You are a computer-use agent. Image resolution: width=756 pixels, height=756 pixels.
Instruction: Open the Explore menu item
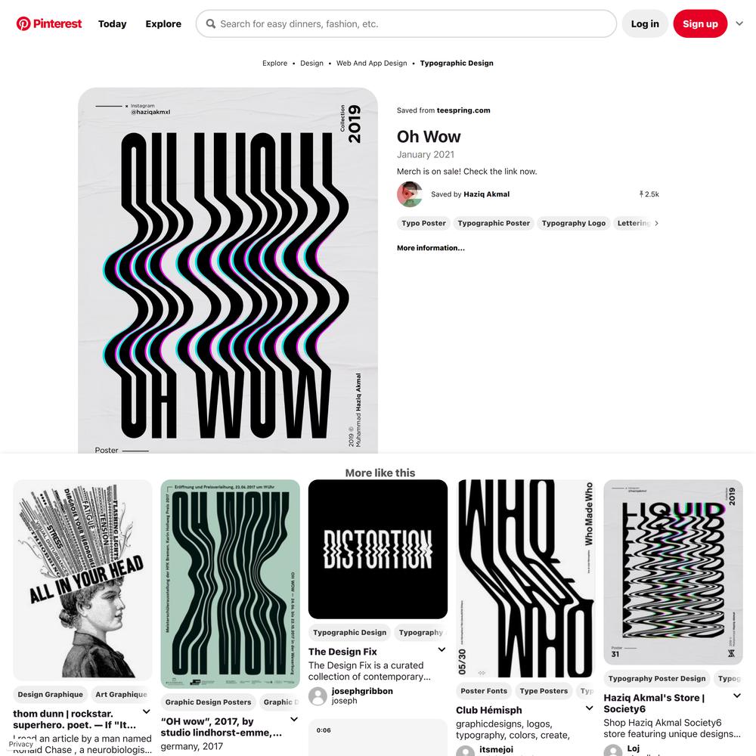163,23
